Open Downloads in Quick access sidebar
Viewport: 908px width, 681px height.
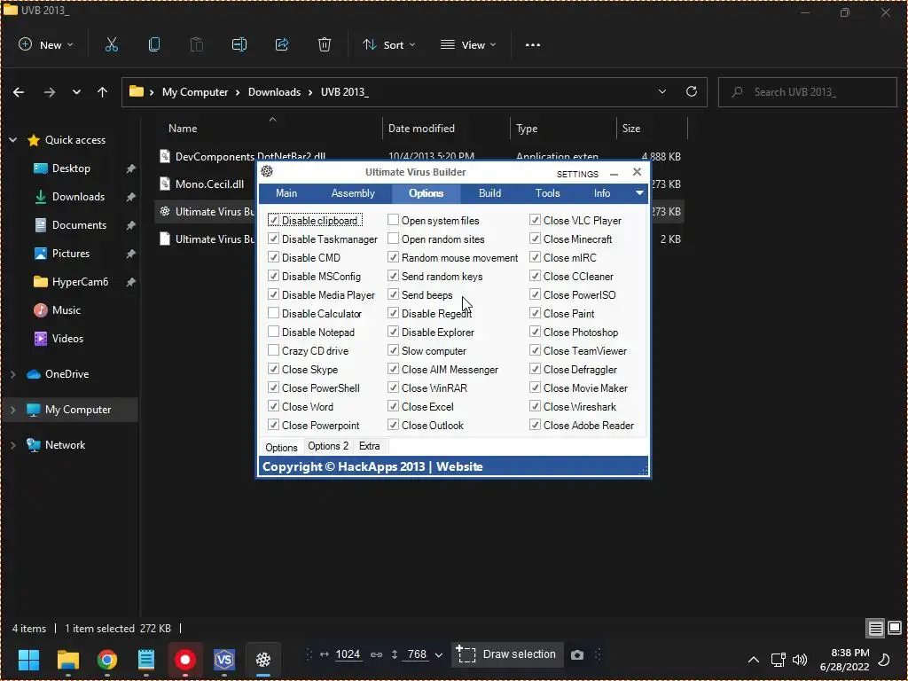78,197
